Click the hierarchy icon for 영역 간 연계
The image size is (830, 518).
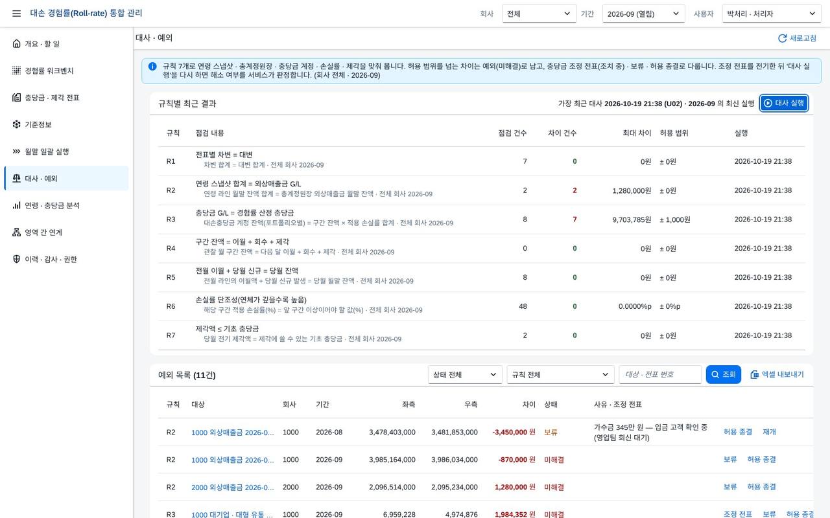[x=16, y=232]
